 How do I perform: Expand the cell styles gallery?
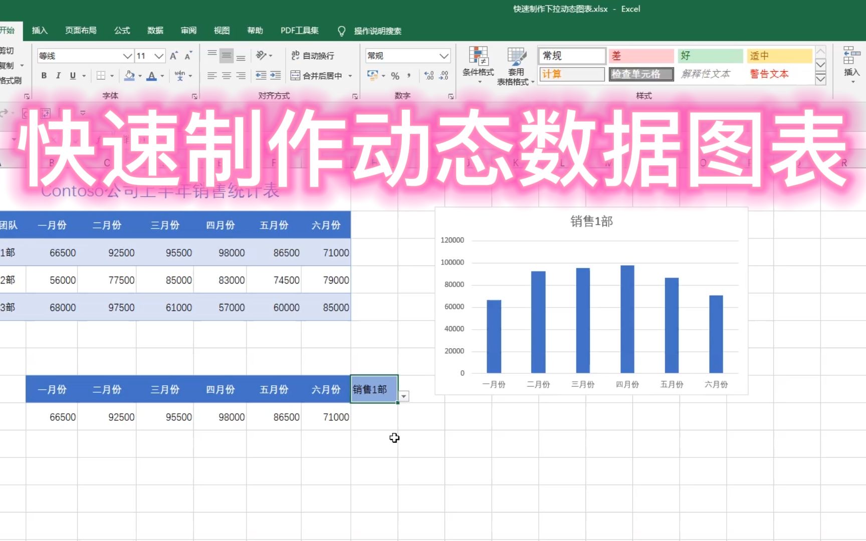820,79
